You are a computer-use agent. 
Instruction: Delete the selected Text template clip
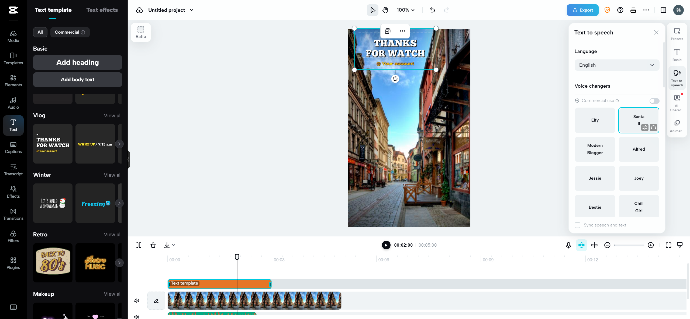coord(153,245)
